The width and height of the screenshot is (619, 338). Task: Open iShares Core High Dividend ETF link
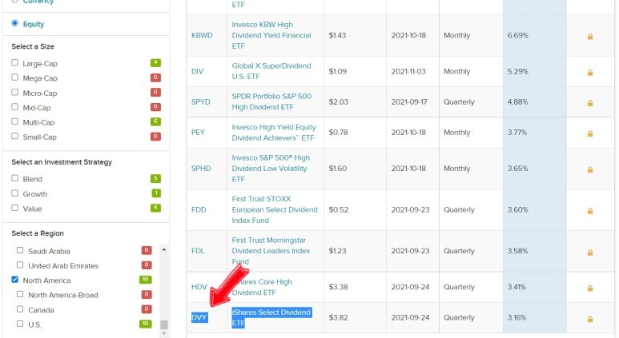[262, 287]
